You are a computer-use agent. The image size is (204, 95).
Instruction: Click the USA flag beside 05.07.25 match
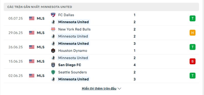click(32, 18)
